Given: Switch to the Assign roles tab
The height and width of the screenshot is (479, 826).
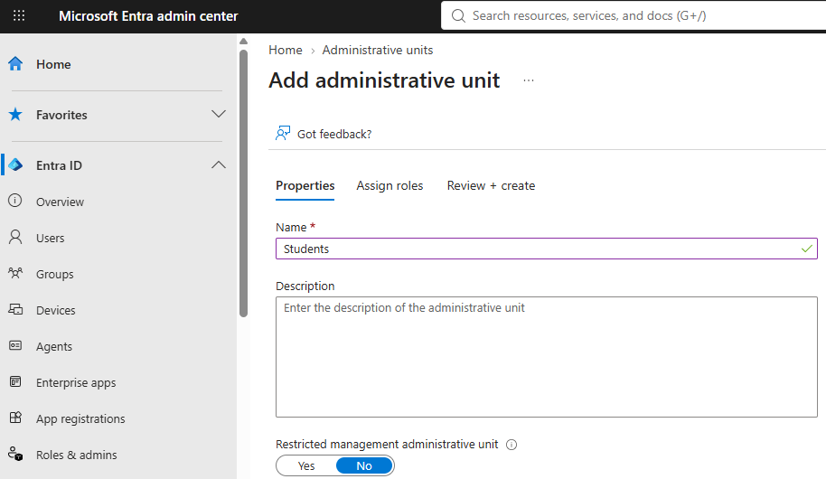Looking at the screenshot, I should pos(390,185).
